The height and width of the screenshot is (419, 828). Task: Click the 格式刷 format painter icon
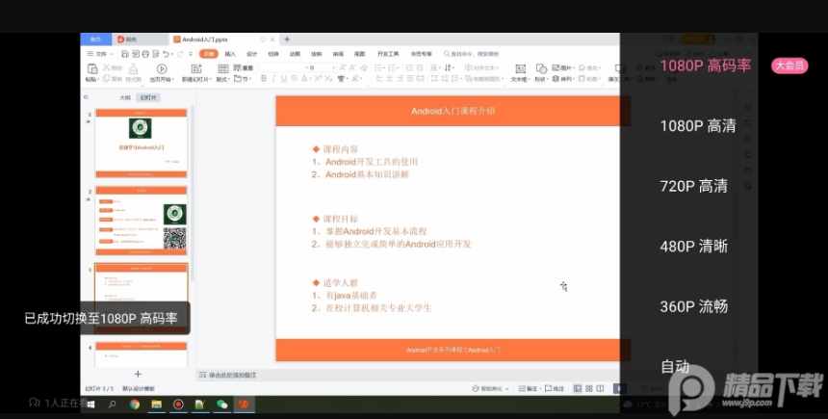point(133,68)
